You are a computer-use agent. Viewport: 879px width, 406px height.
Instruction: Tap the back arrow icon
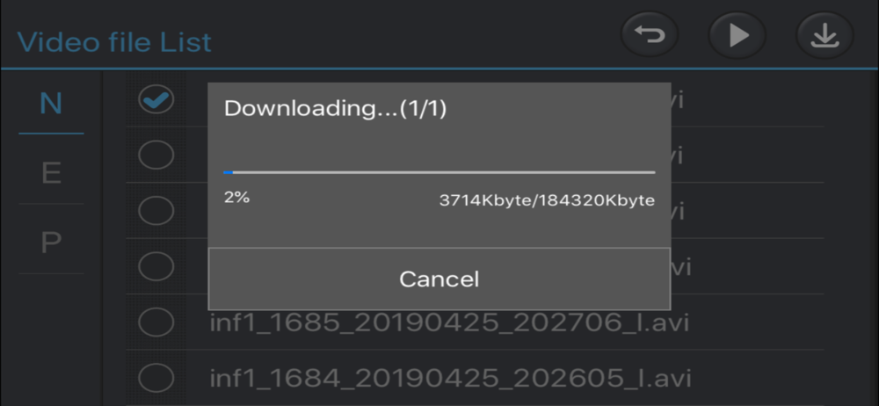click(650, 36)
